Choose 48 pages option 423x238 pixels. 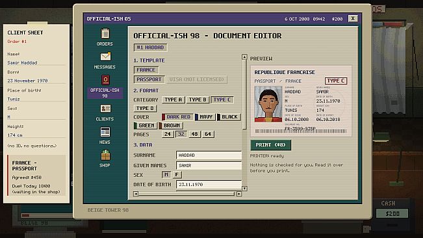tap(194, 134)
